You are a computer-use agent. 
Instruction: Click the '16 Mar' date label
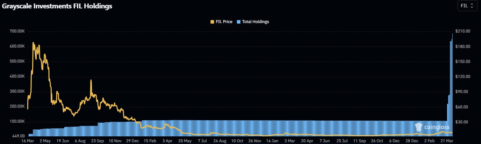(27, 141)
